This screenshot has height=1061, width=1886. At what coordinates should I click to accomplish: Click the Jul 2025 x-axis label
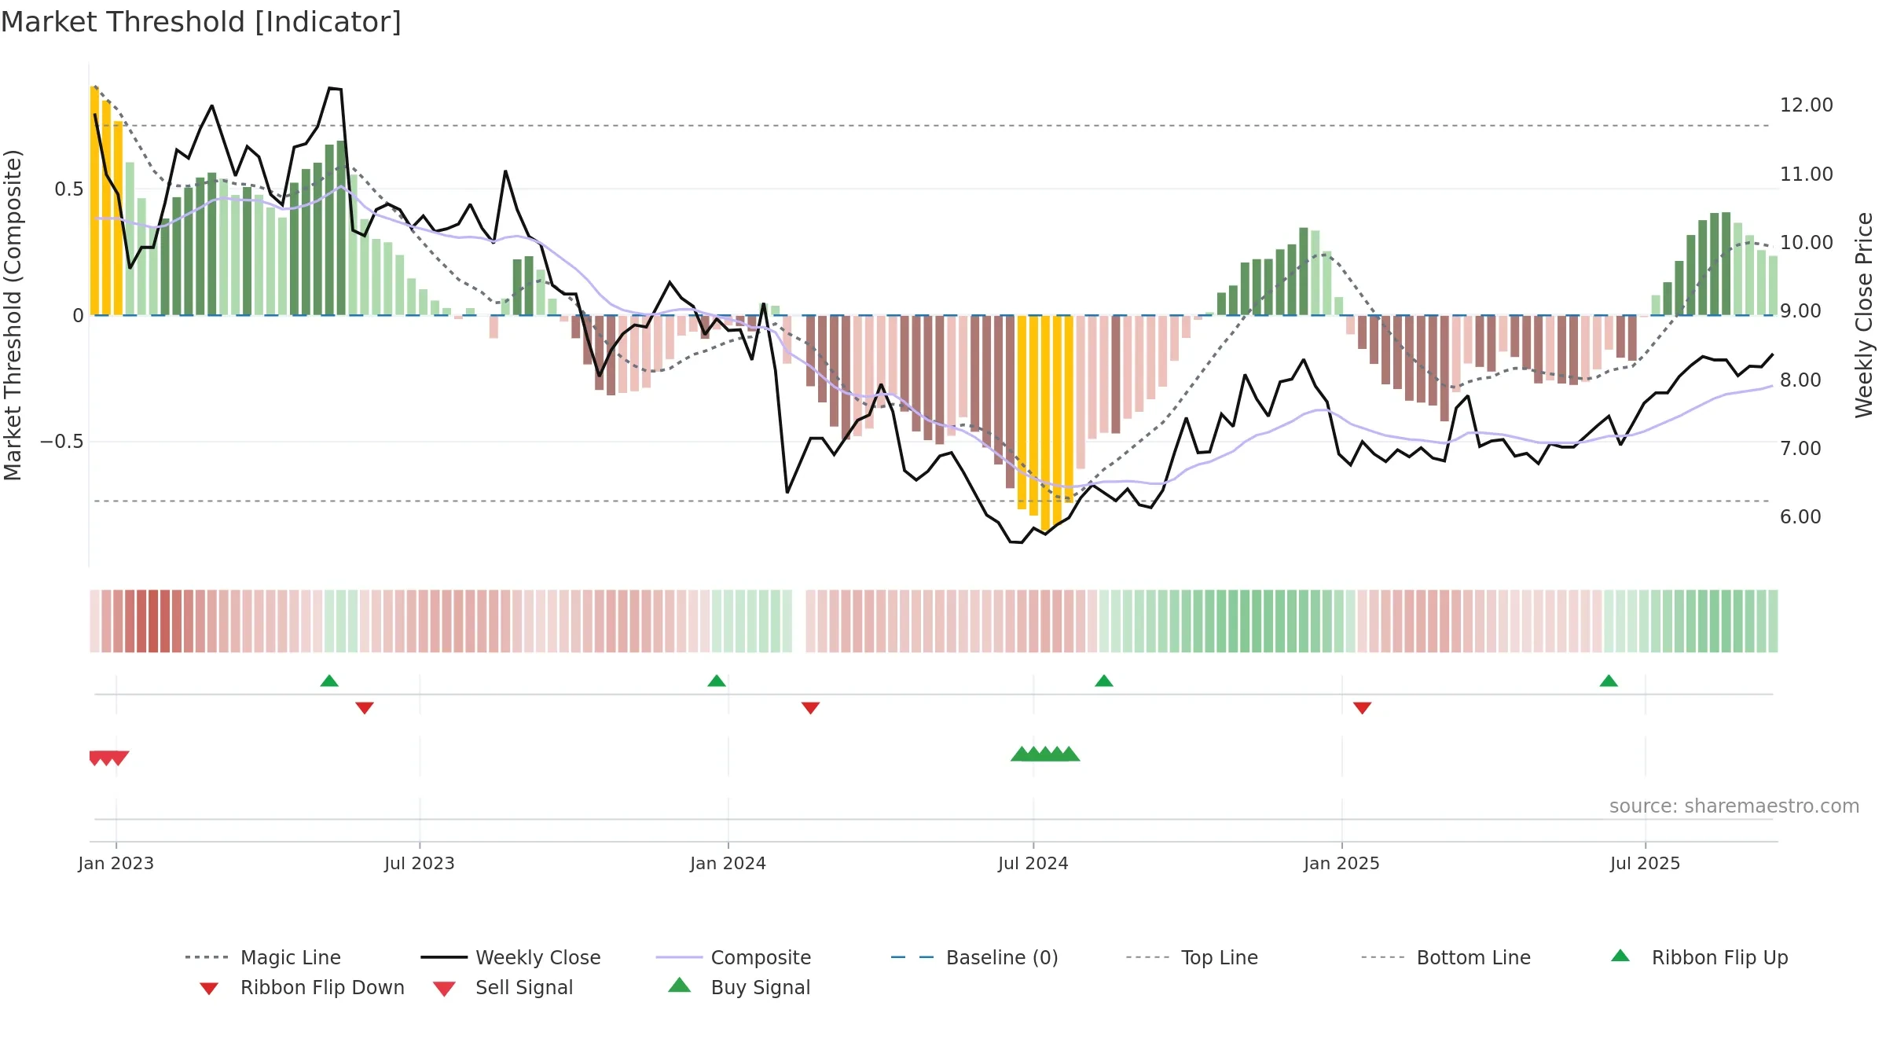1646,863
